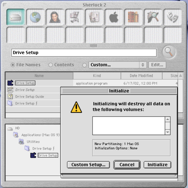Select the Drive Setup ƒ result row text

tap(26, 103)
